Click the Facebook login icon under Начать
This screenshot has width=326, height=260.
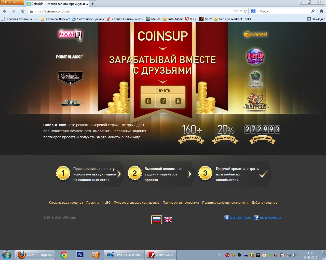pos(163,101)
